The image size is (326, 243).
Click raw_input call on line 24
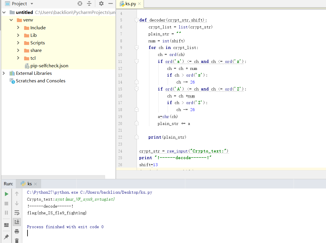(x=197, y=151)
